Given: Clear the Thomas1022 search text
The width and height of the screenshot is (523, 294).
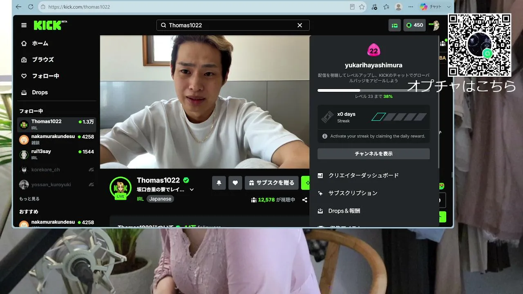Looking at the screenshot, I should [300, 25].
